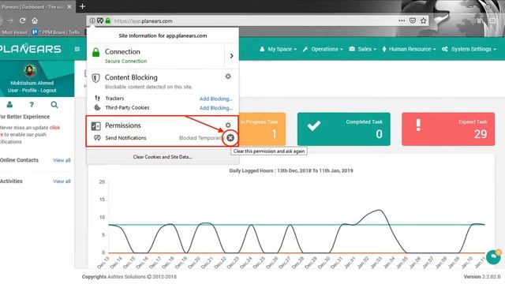Open the My Space dropdown menu
This screenshot has width=505, height=284.
[x=279, y=49]
